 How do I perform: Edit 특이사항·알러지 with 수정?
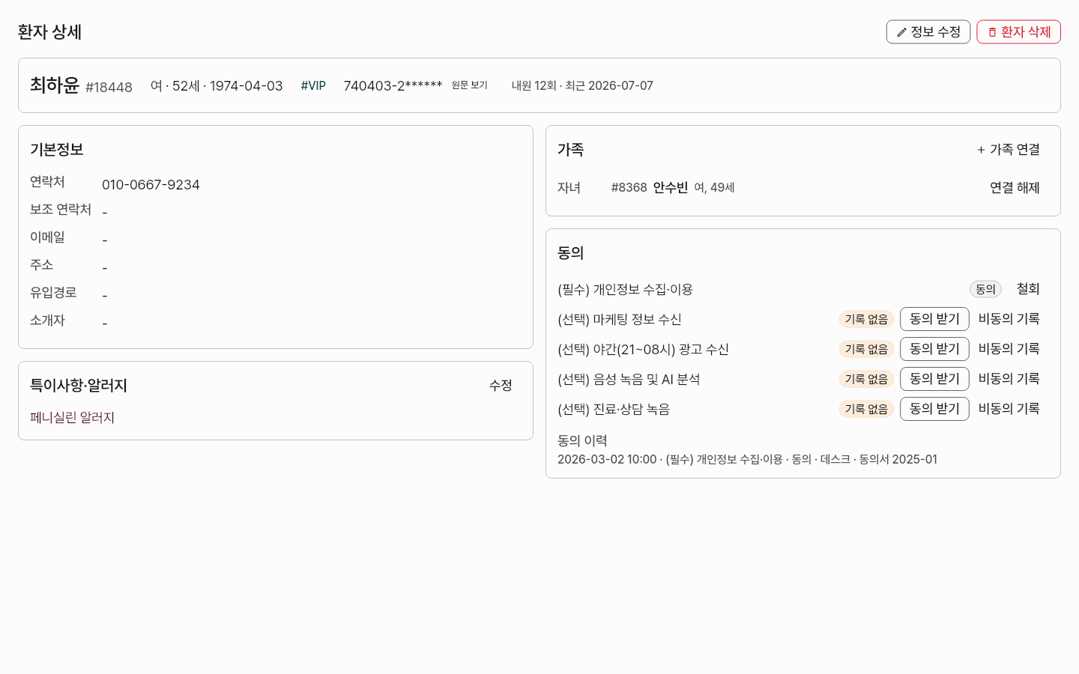501,386
